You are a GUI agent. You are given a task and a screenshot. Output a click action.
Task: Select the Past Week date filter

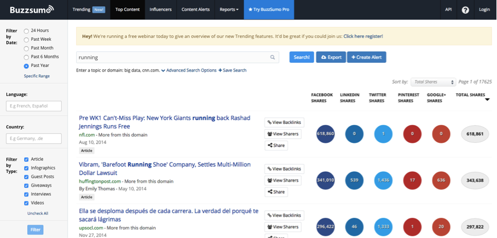click(x=27, y=40)
